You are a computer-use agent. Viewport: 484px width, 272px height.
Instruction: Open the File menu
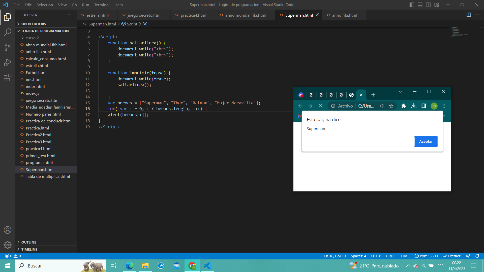(x=17, y=5)
